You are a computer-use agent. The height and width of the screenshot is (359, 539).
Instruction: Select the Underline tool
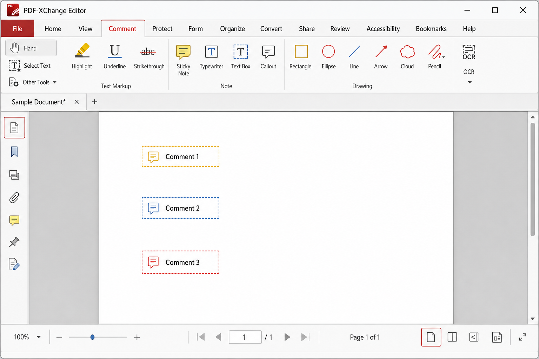[114, 56]
